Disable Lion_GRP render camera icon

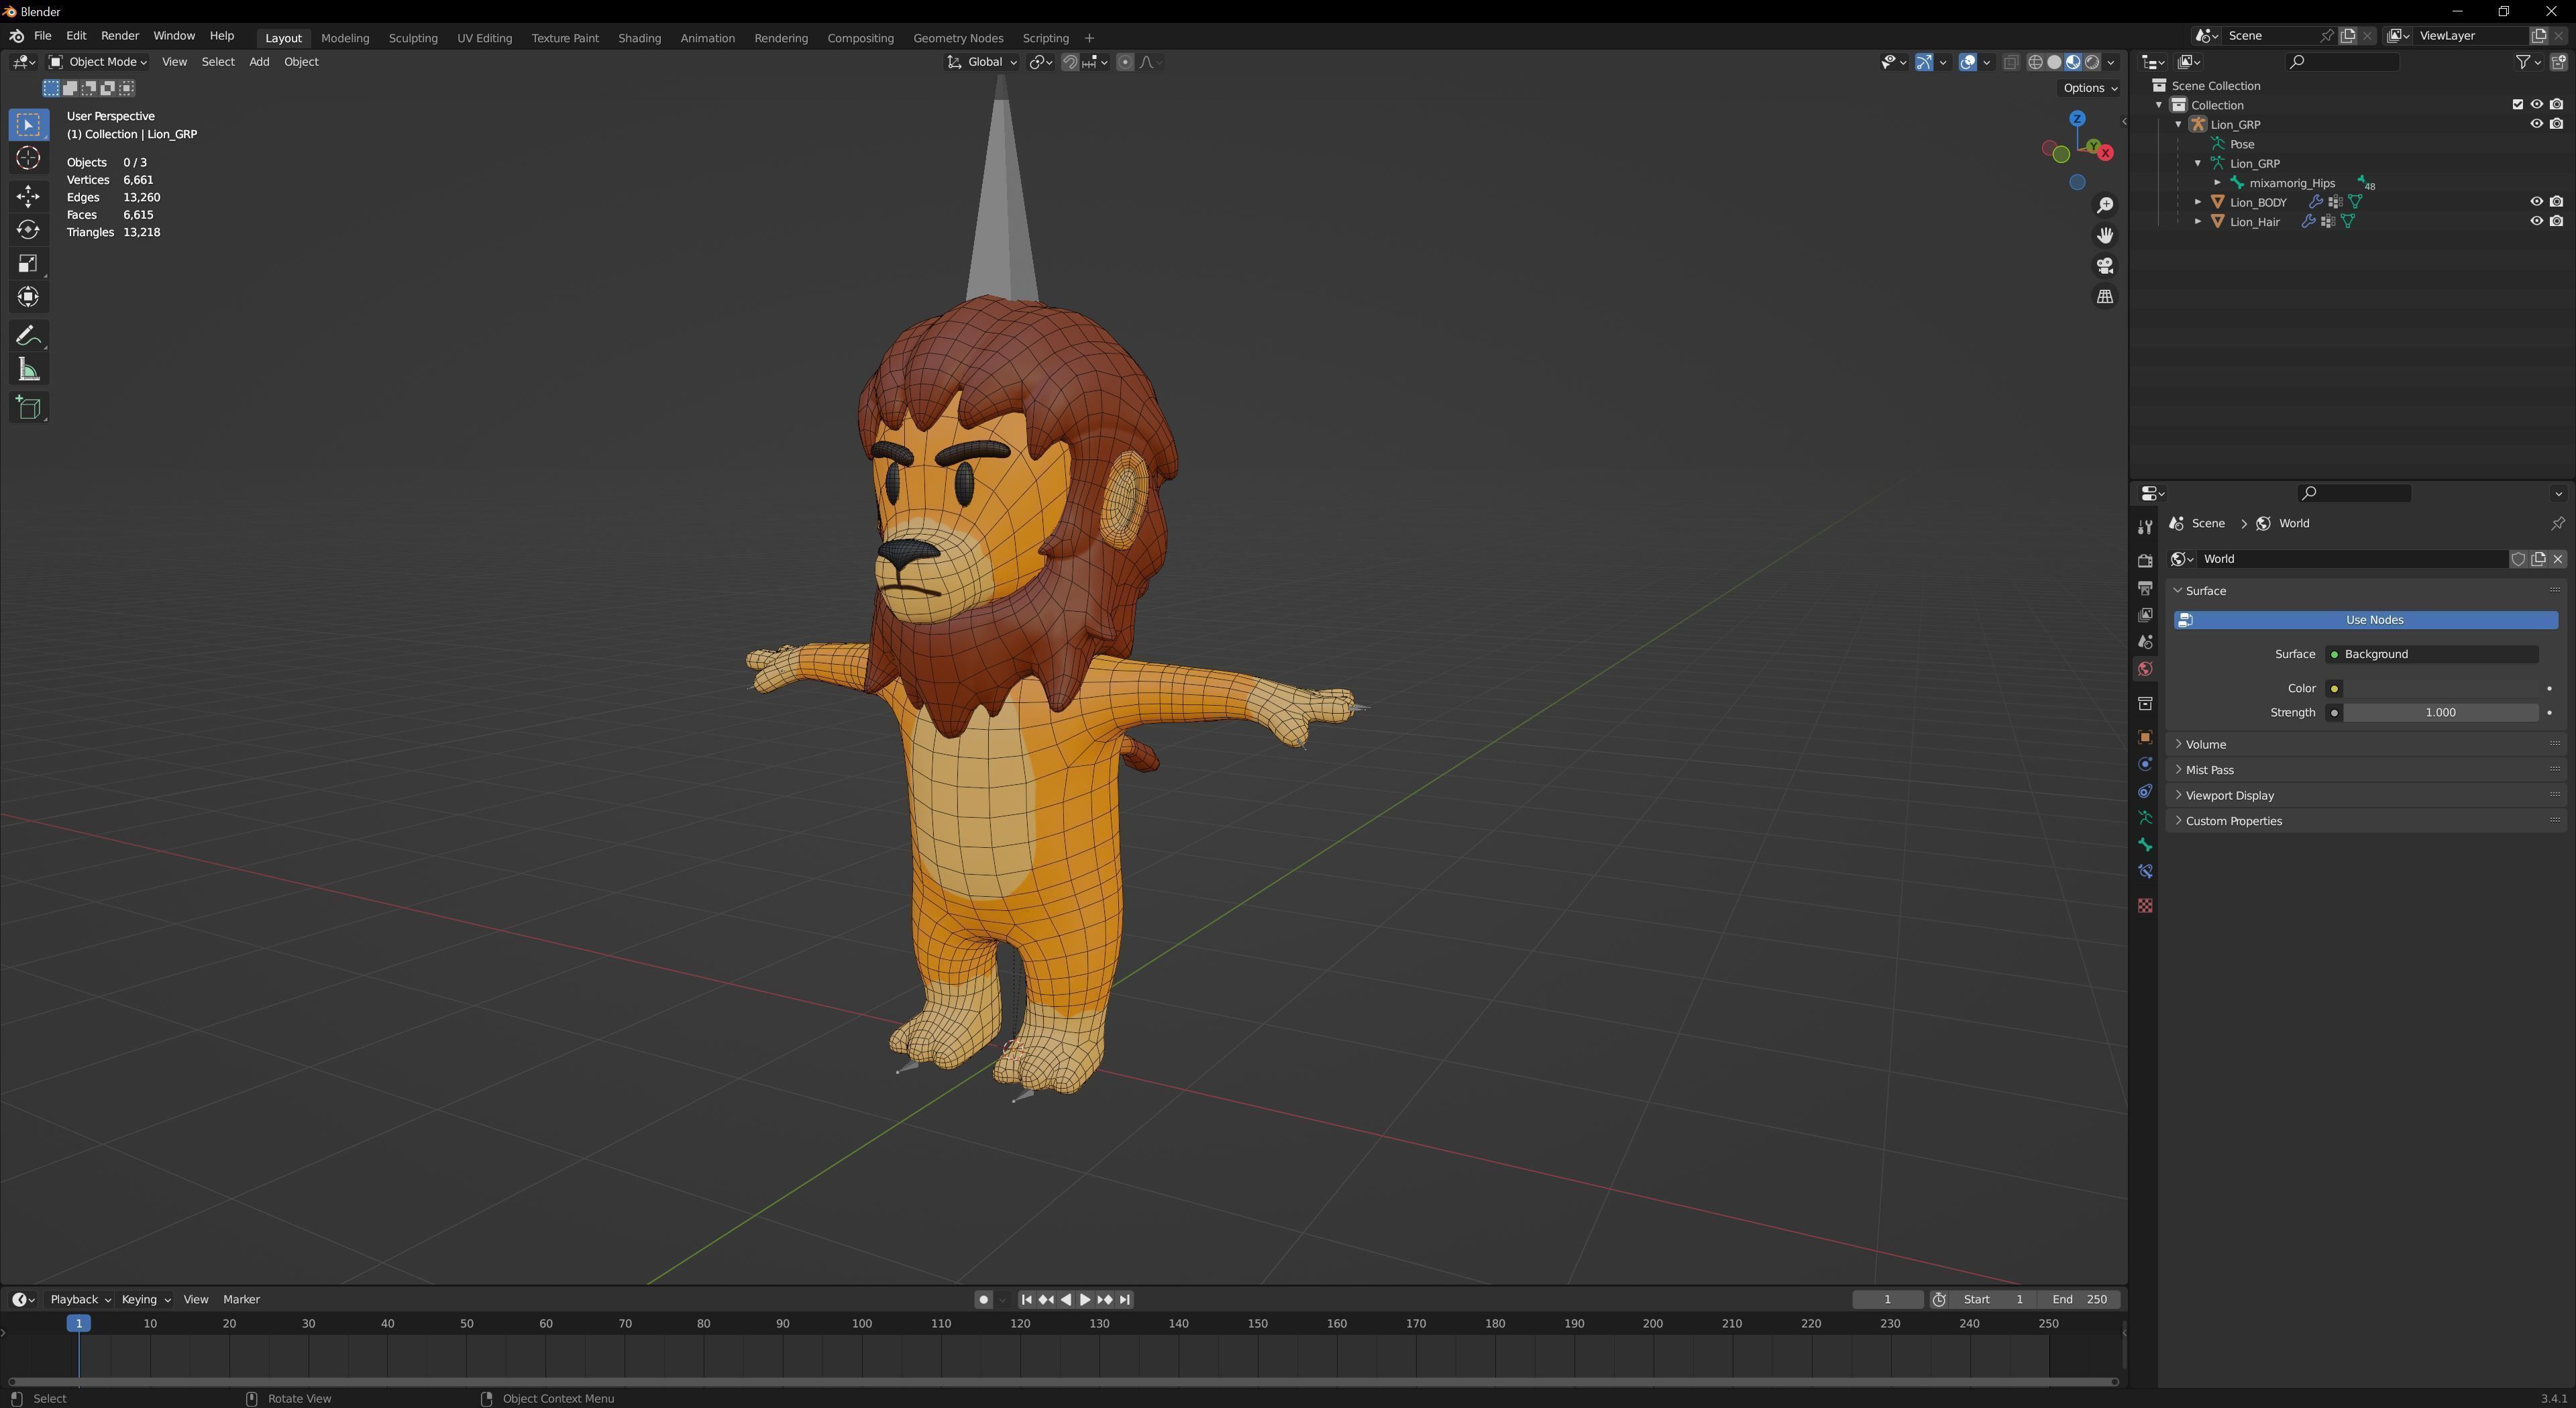pyautogui.click(x=2556, y=124)
